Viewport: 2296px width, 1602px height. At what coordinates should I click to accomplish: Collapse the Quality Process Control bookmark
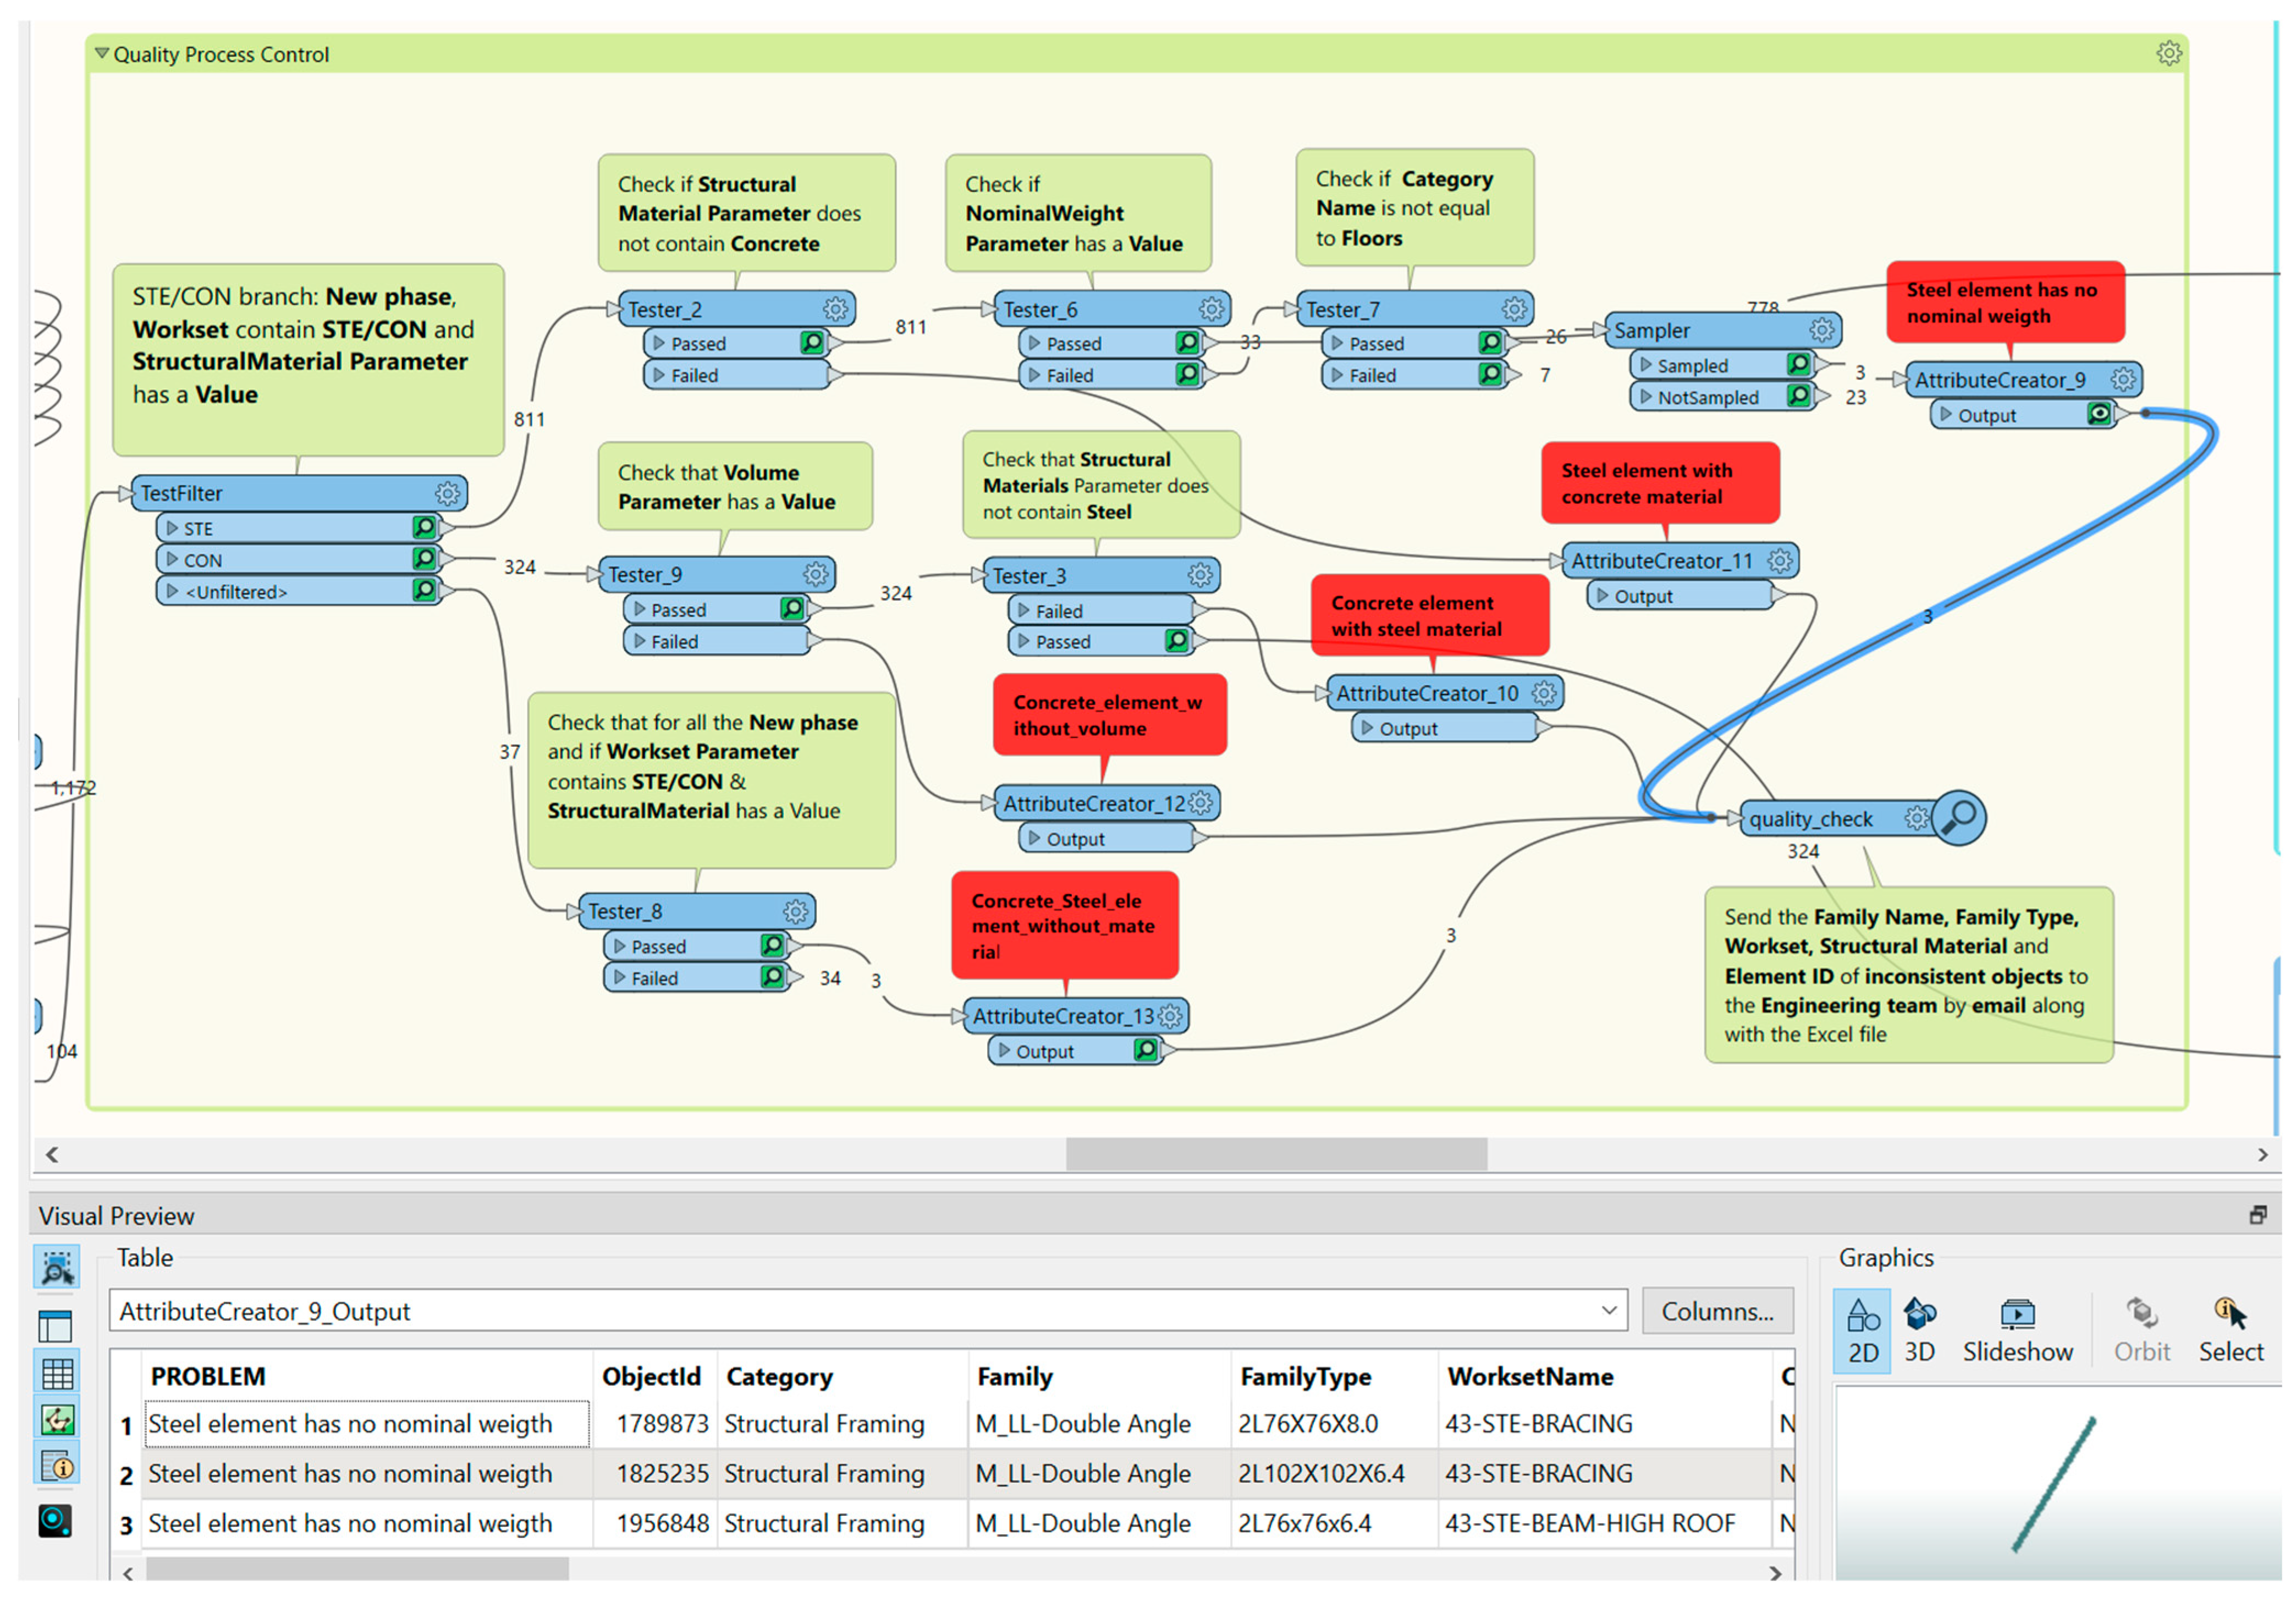click(101, 53)
